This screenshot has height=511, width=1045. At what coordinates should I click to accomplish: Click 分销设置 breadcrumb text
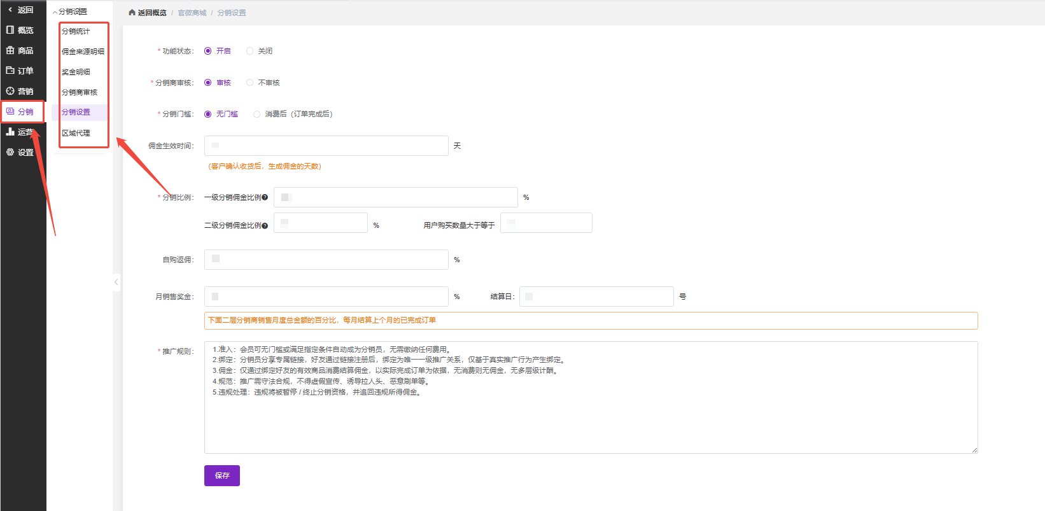click(232, 13)
